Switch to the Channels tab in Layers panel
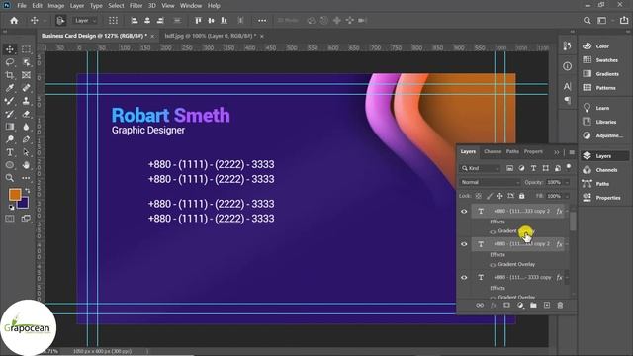This screenshot has width=633, height=356. coord(493,151)
